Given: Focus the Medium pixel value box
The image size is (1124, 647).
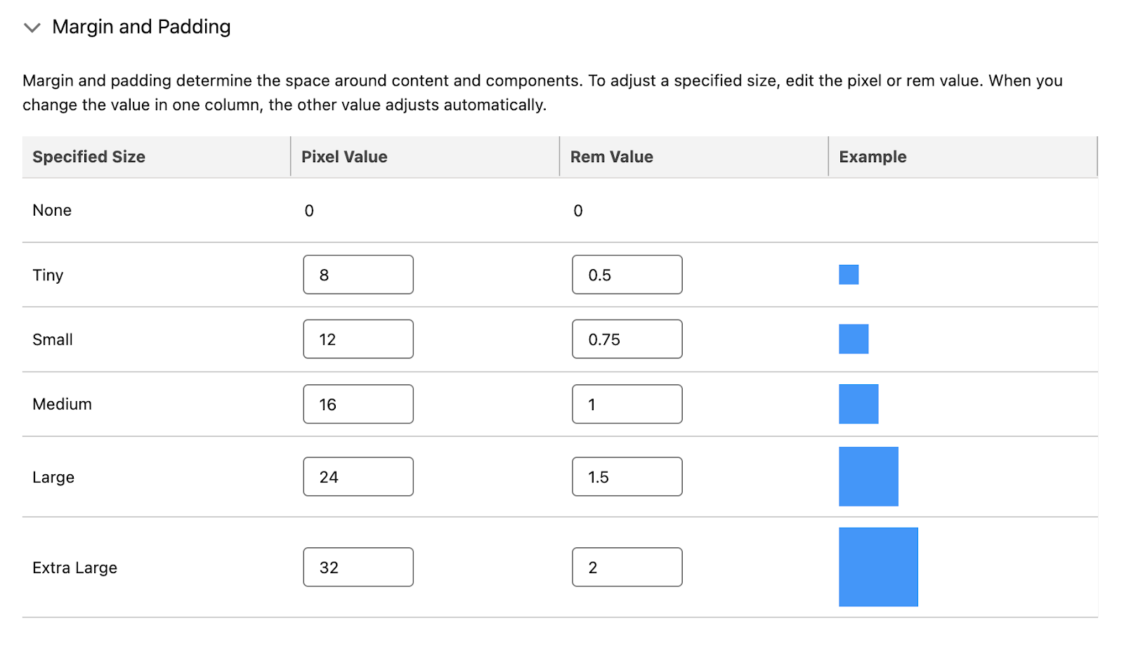Looking at the screenshot, I should pos(358,404).
